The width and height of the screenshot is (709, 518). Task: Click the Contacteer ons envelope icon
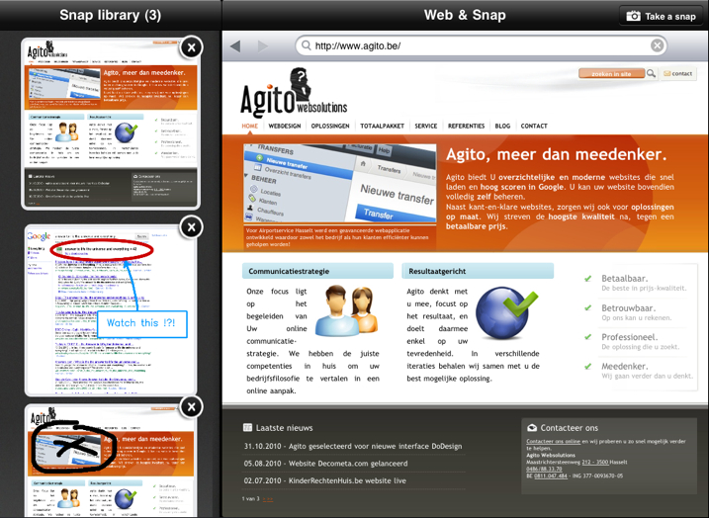pyautogui.click(x=532, y=428)
